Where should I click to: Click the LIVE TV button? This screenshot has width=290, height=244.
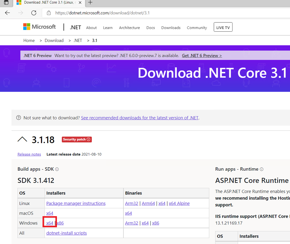[x=223, y=27]
